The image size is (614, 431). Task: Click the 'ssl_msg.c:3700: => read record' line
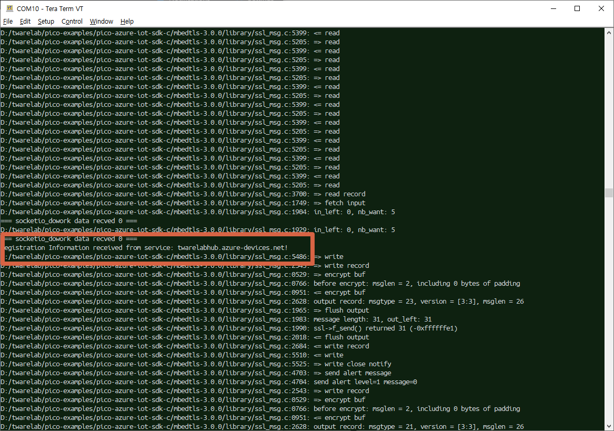[183, 194]
